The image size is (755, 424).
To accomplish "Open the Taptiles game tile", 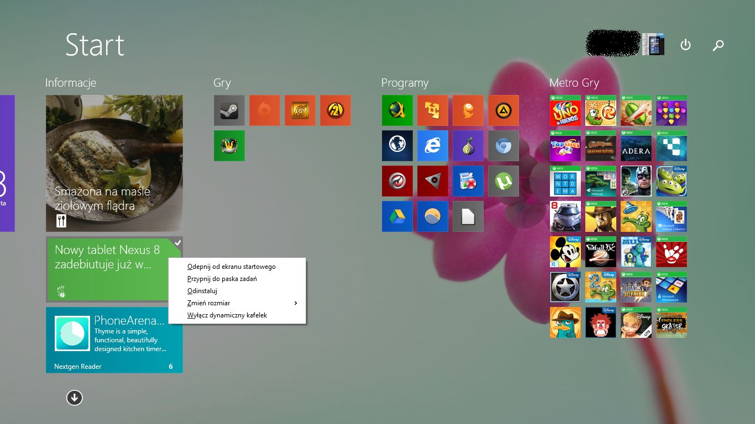I will click(x=565, y=146).
